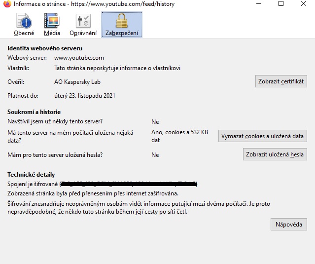This screenshot has width=315, height=264.
Task: Select the www.youtube.com server text
Action: (79, 58)
